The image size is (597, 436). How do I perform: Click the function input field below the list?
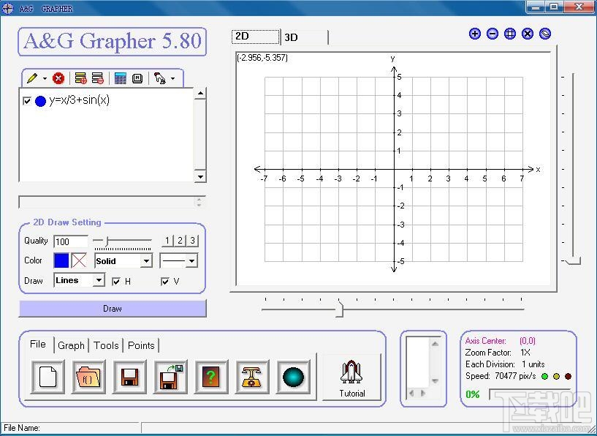[x=112, y=202]
